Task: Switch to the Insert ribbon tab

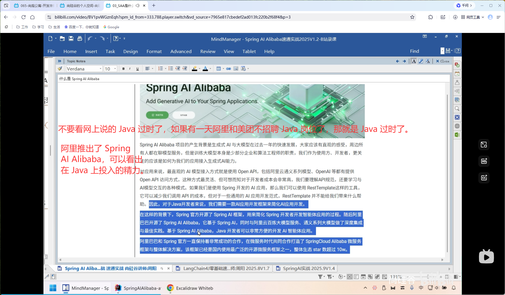Action: pos(91,52)
